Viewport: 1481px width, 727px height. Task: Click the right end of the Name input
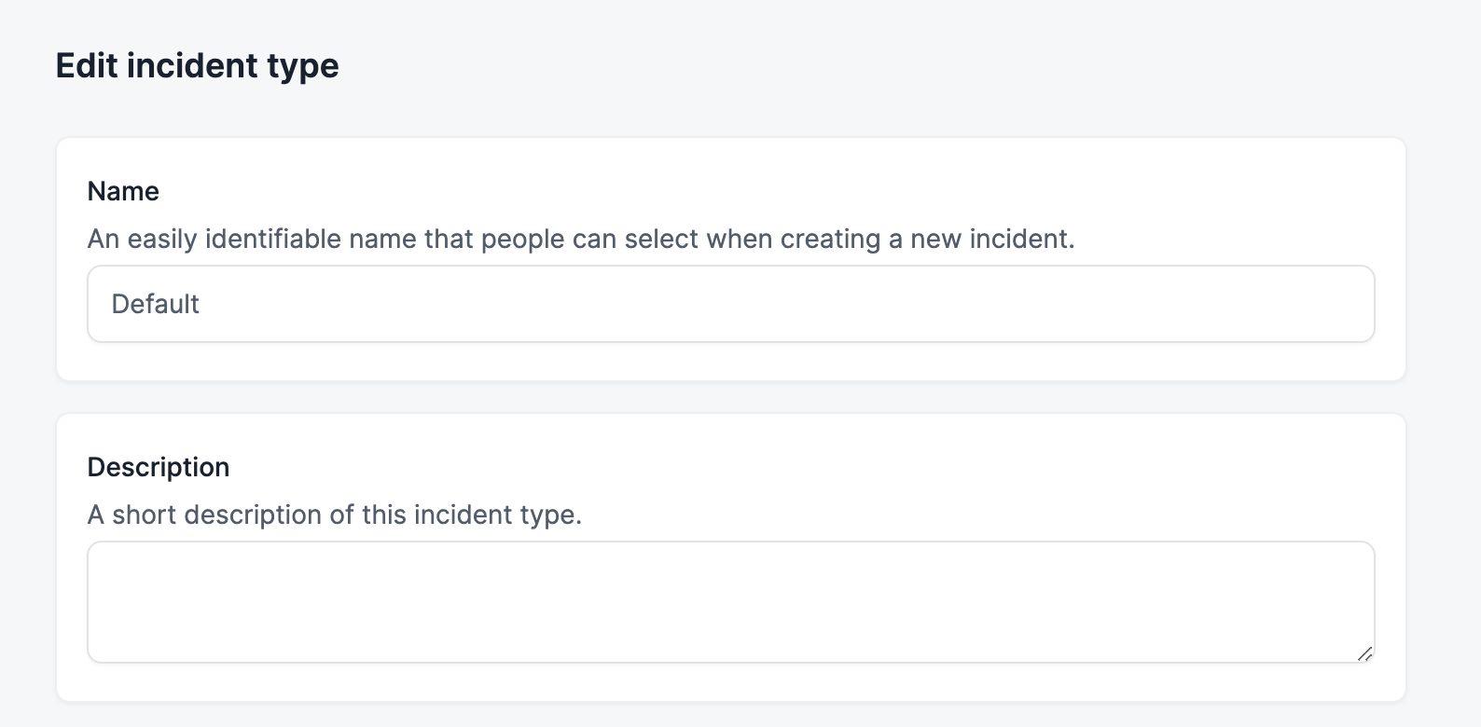[x=1343, y=304]
